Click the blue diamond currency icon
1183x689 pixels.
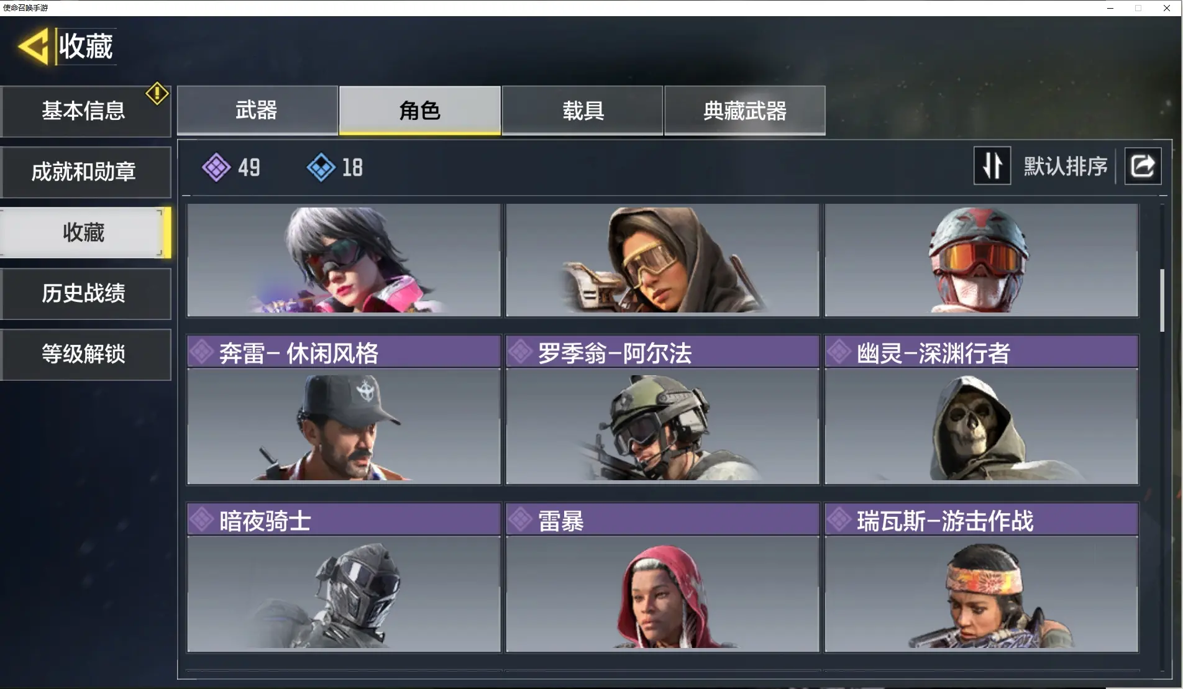(x=321, y=167)
